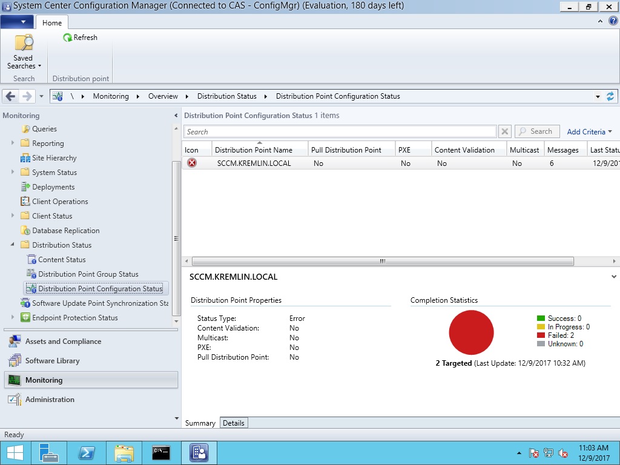Open the address bar history dropdown
The image size is (620, 465).
pyautogui.click(x=598, y=96)
